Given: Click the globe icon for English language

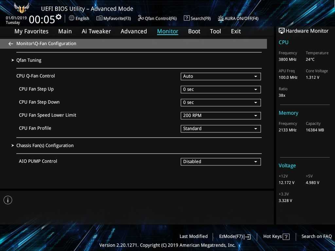Looking at the screenshot, I should [72, 18].
